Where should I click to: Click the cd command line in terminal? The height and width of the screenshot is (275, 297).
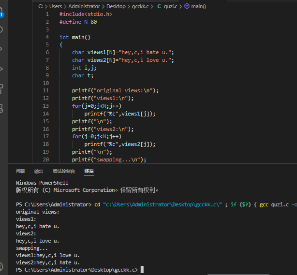156,204
